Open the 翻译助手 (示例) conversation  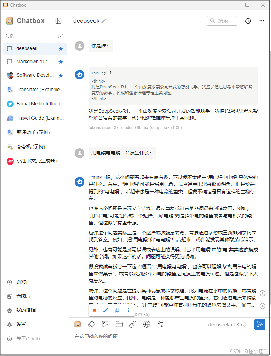35,132
